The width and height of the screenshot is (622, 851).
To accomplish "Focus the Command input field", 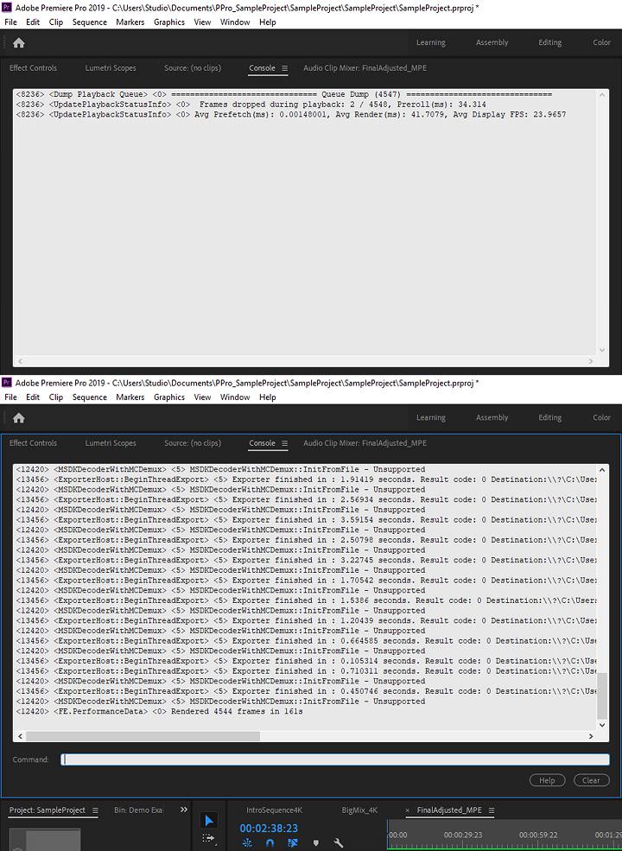I will (x=335, y=759).
